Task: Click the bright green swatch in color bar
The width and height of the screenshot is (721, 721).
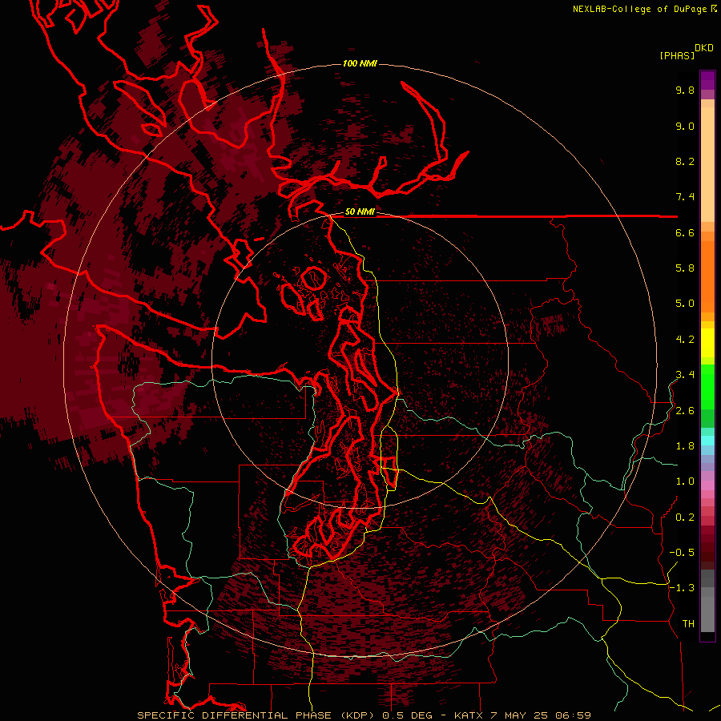Action: (707, 386)
